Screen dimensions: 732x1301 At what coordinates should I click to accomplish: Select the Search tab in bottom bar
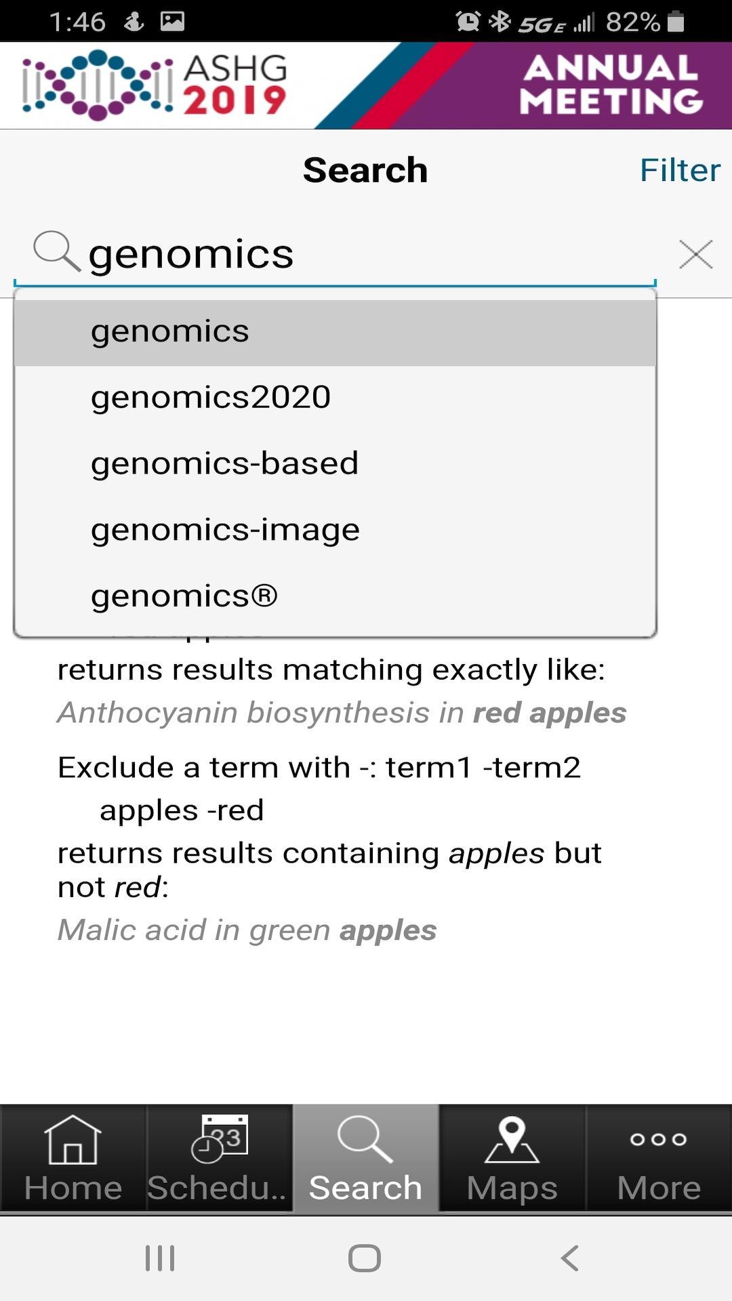(366, 1158)
